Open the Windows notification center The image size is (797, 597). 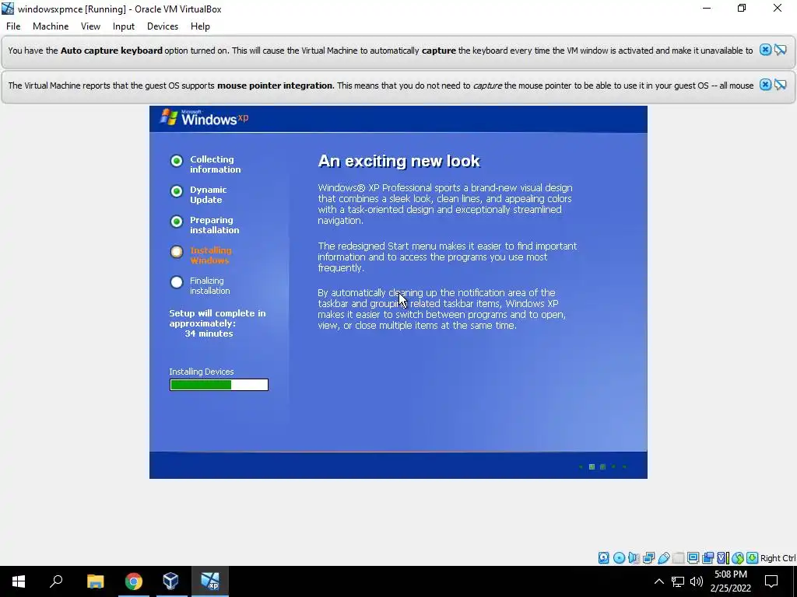(x=771, y=581)
